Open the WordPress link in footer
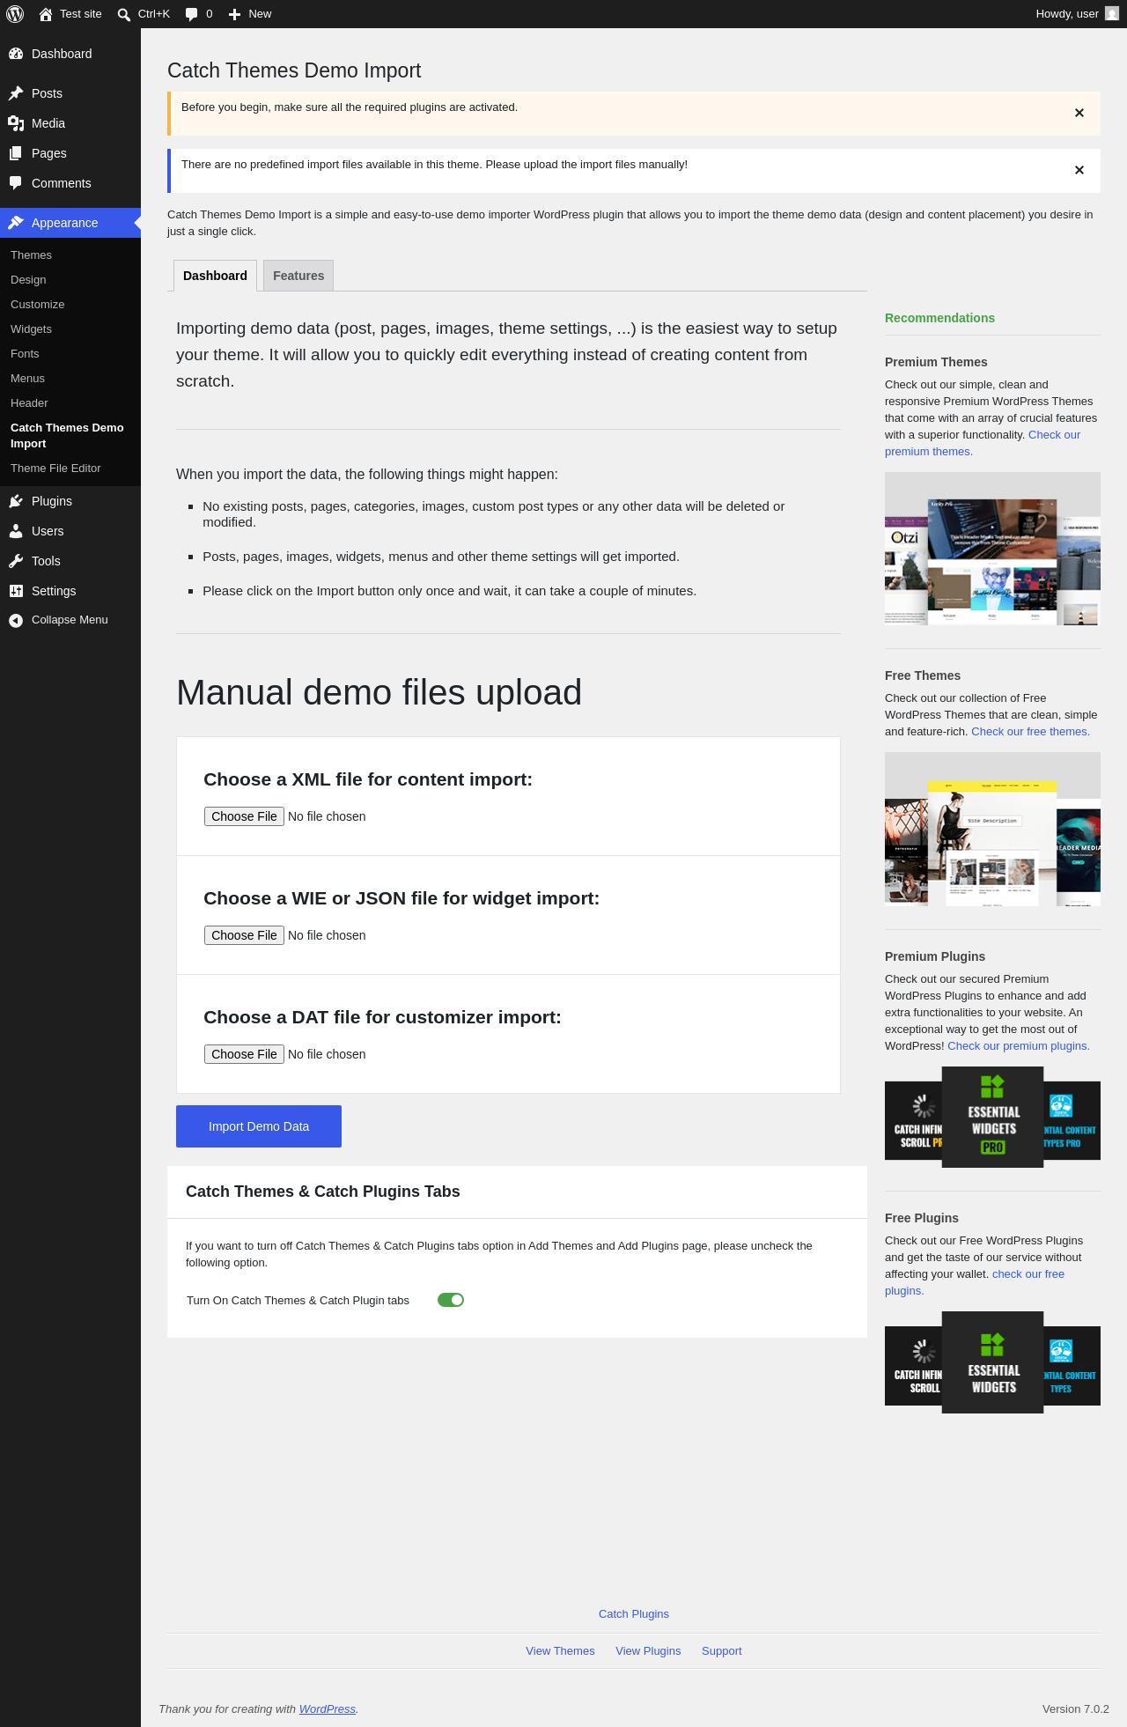 328,1709
